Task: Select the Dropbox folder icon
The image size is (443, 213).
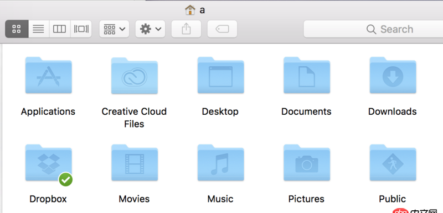Action: [x=48, y=163]
